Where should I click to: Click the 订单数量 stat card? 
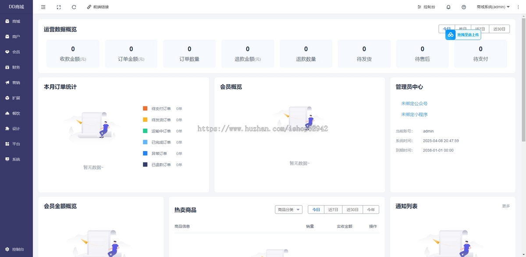pos(189,54)
